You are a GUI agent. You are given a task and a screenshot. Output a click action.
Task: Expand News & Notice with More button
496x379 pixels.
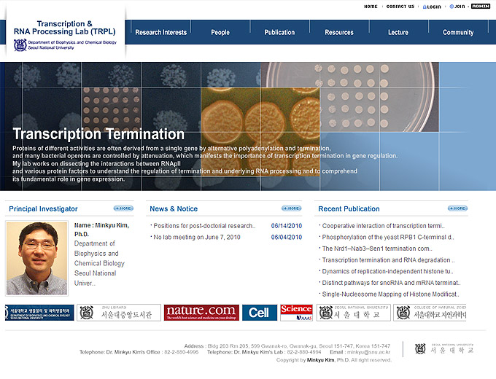(x=291, y=208)
